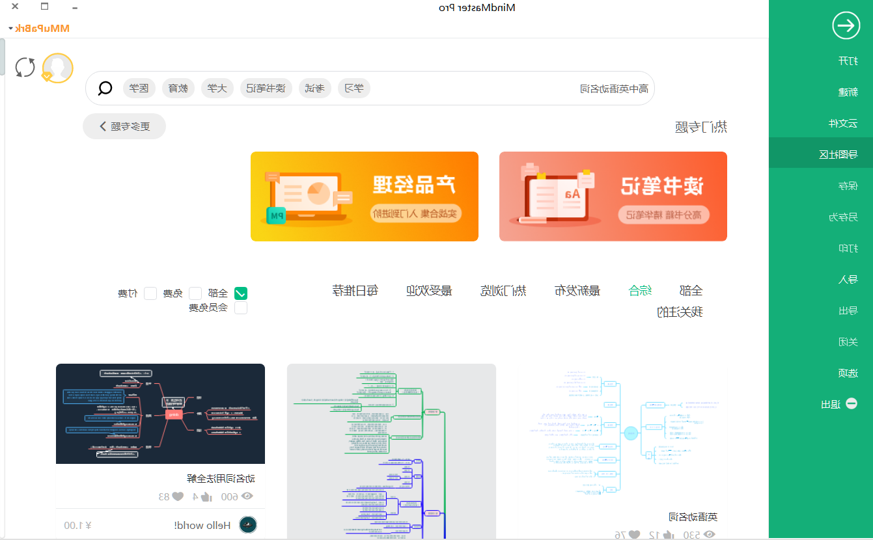
Task: Switch to the 每日推荐 tab
Action: click(x=355, y=291)
